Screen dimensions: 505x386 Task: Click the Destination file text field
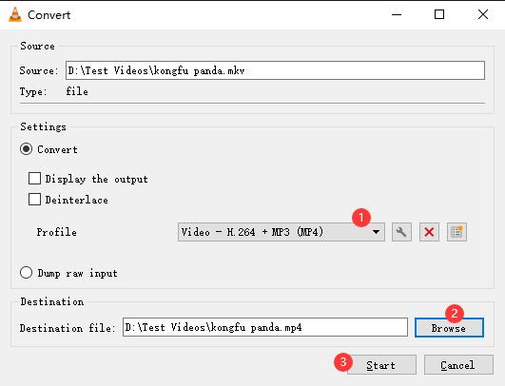(x=265, y=327)
